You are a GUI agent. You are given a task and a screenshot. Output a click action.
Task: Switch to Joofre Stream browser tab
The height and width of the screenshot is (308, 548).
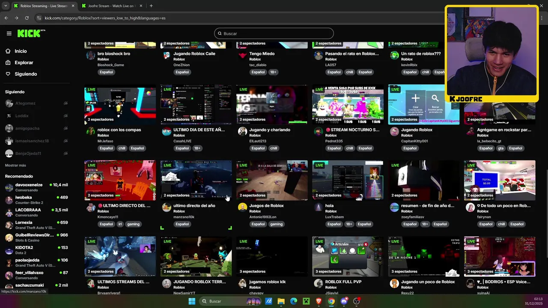(x=111, y=6)
